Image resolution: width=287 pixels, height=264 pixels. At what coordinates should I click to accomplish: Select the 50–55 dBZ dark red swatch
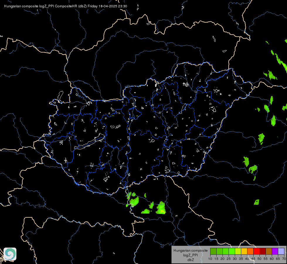pos(263,251)
